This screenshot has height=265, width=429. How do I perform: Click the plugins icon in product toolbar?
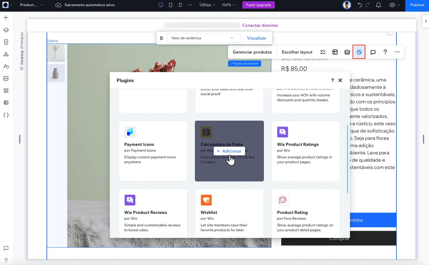(x=359, y=52)
